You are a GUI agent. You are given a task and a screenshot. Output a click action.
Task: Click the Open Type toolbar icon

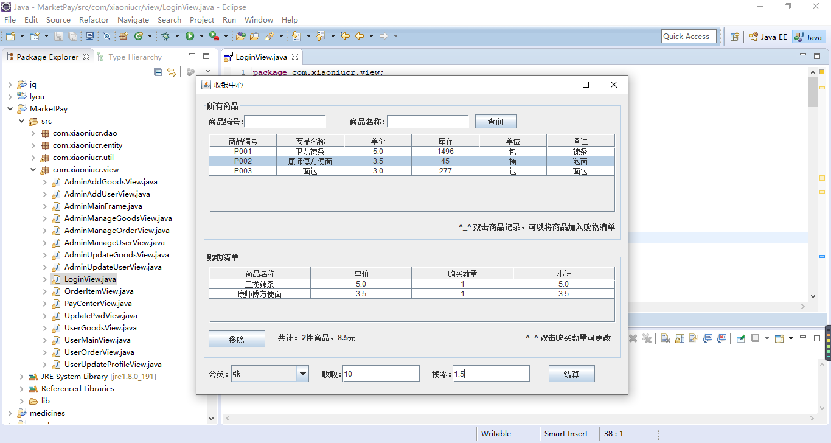coord(241,37)
